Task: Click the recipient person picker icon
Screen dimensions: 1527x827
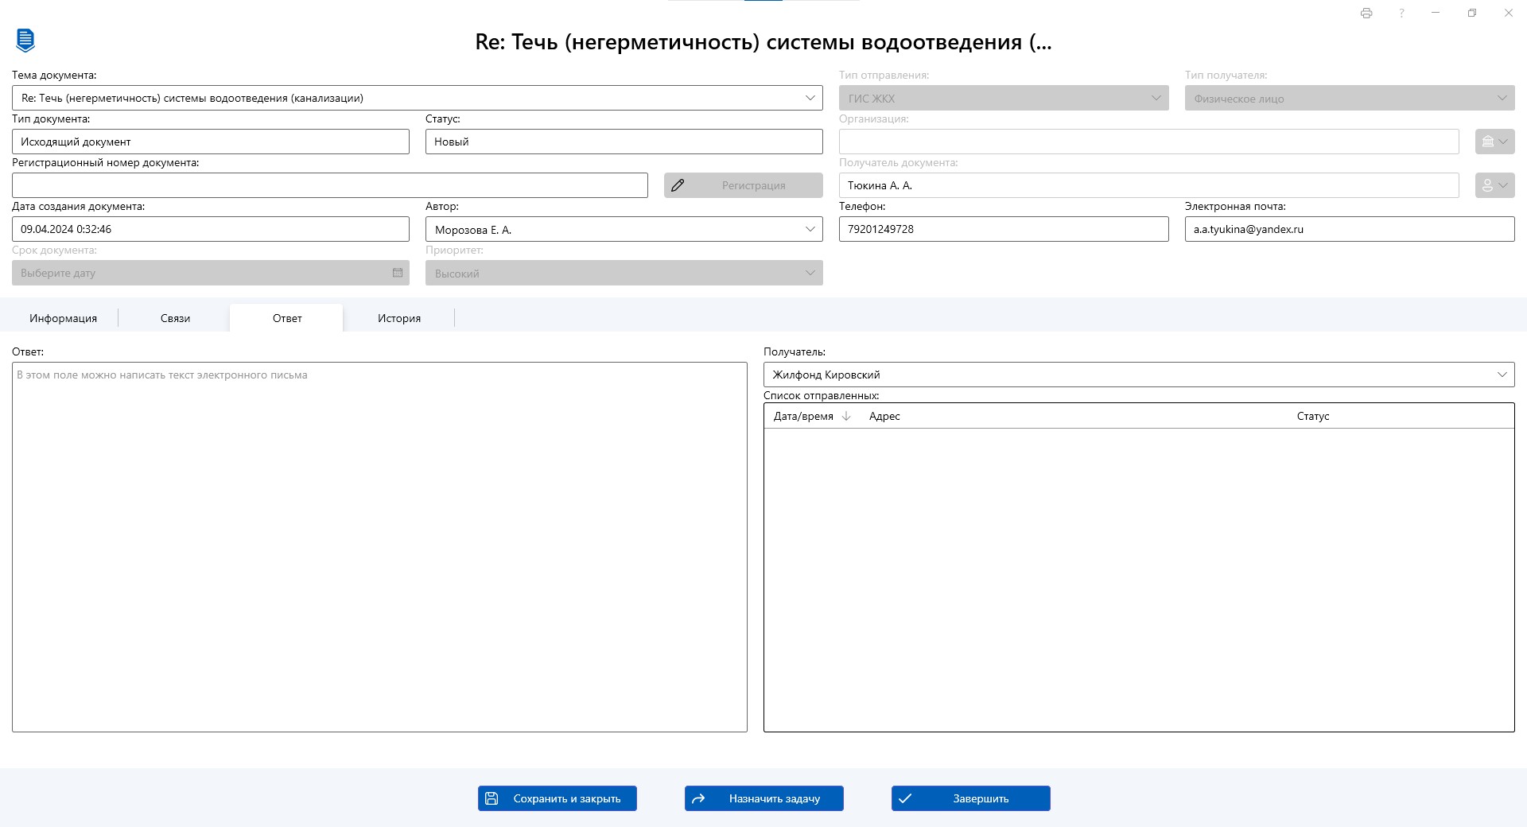Action: point(1495,185)
